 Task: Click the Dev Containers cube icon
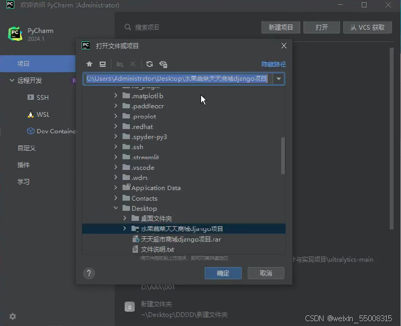(31, 131)
